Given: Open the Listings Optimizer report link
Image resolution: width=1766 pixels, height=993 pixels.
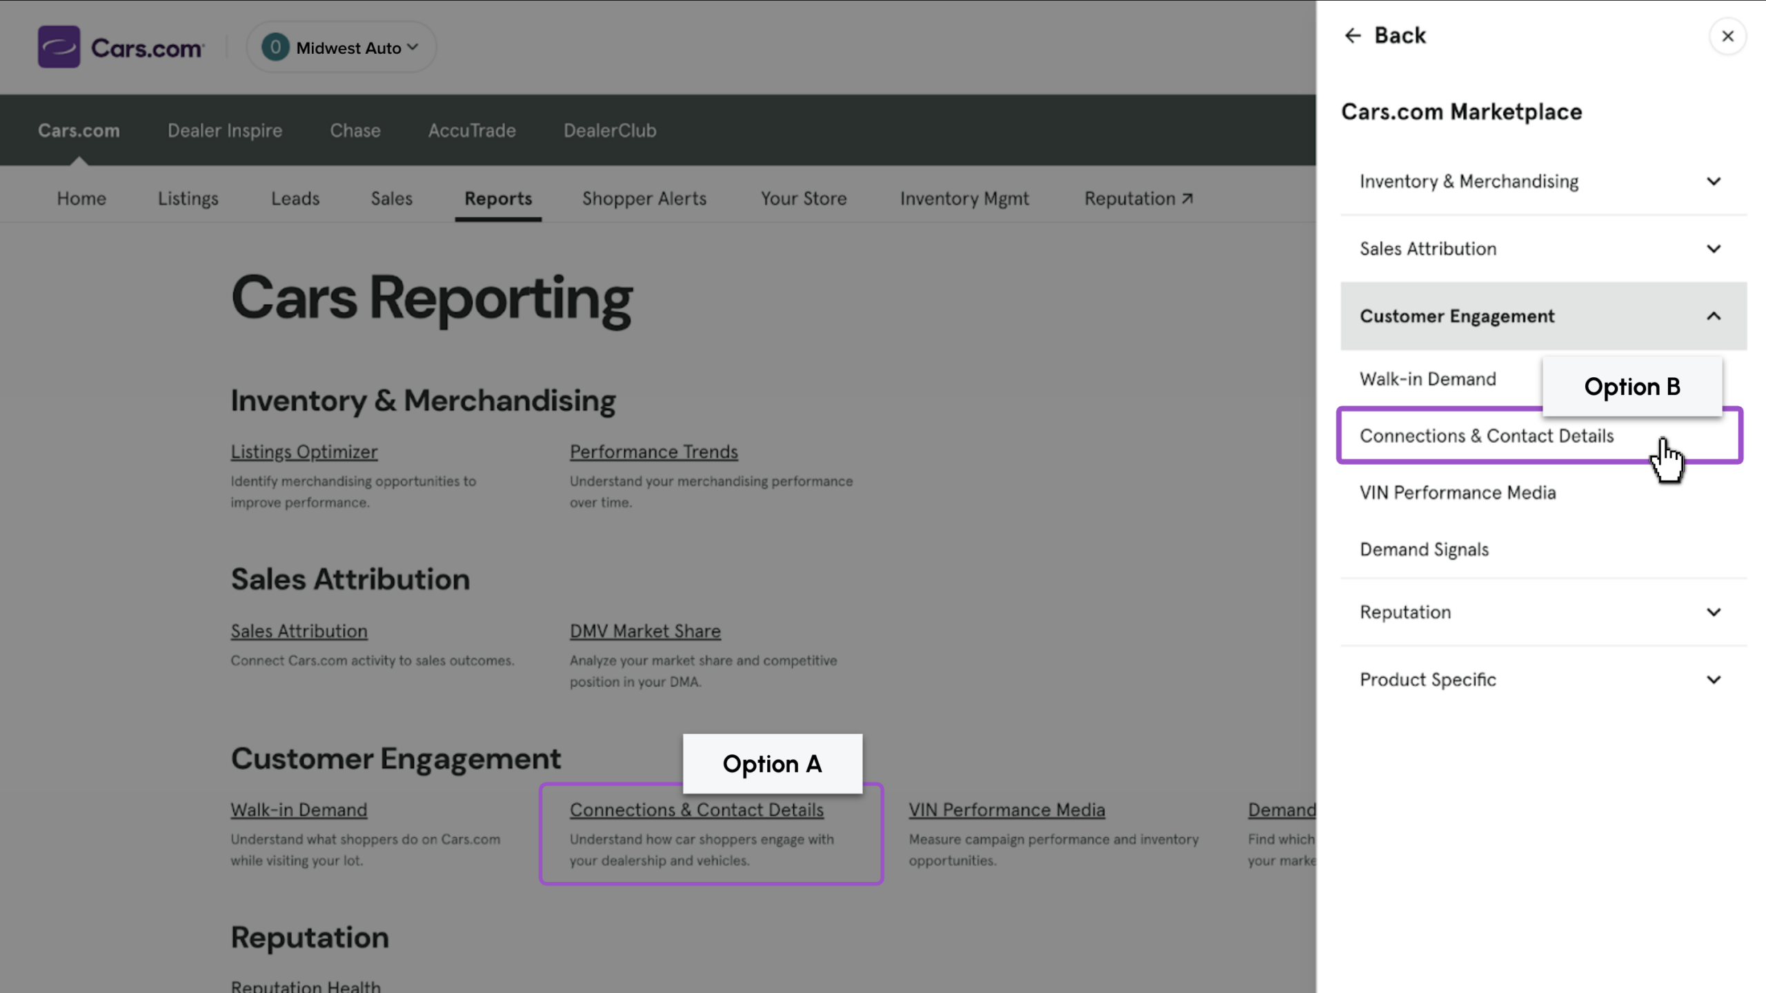Looking at the screenshot, I should click(x=304, y=452).
